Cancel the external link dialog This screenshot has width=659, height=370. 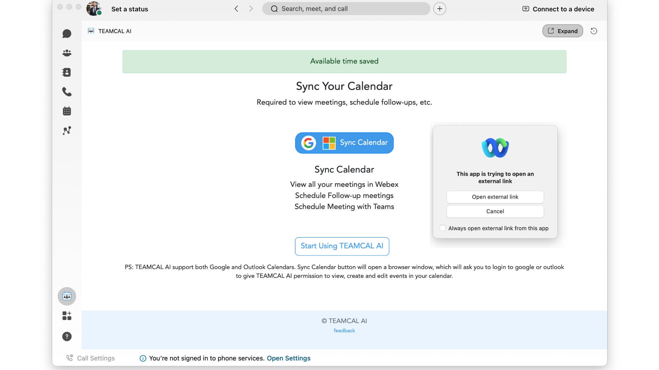[x=495, y=211]
